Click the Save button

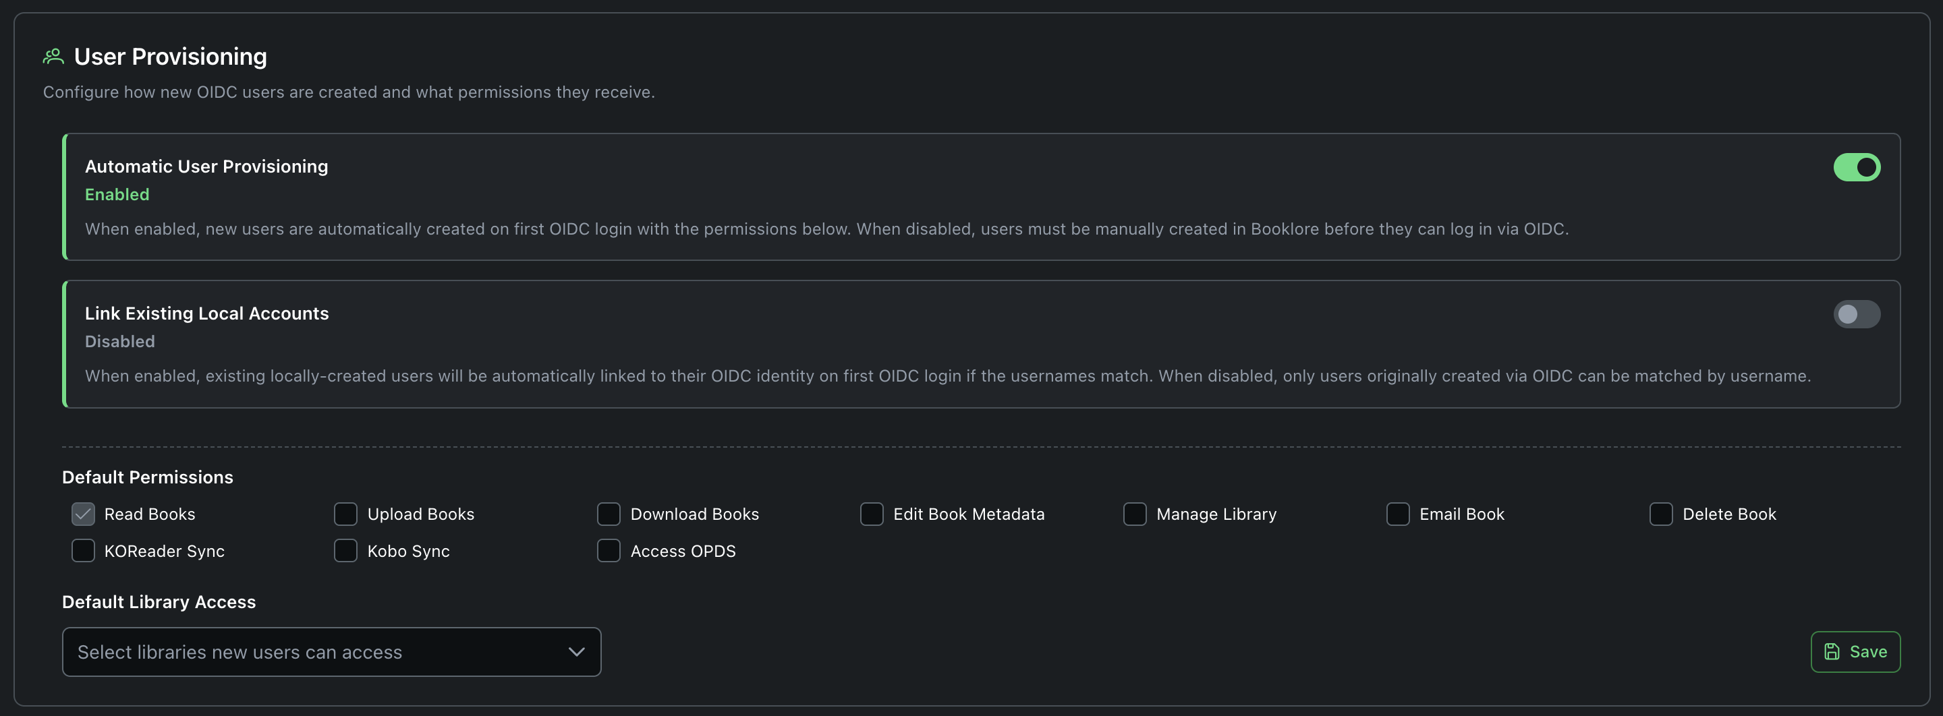(x=1855, y=651)
